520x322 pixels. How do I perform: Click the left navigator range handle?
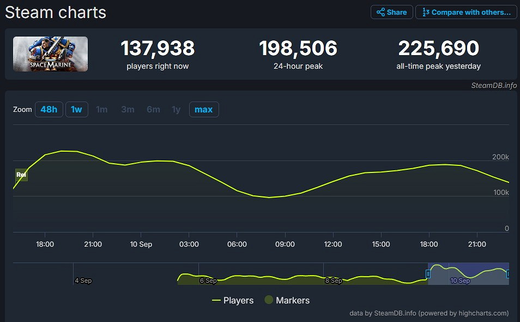click(x=428, y=274)
